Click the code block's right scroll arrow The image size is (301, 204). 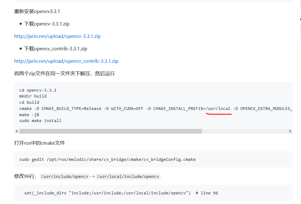click(290, 131)
